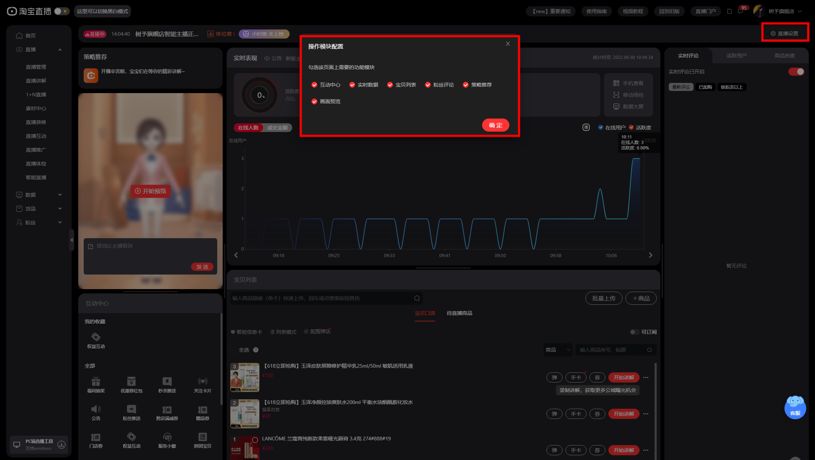
Task: Click the 确定 confirm button
Action: coord(496,125)
